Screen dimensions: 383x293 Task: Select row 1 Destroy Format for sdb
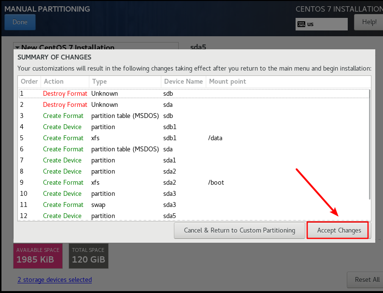click(x=194, y=94)
